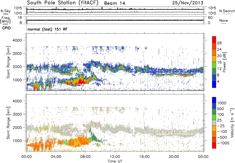Click the '16:00' time axis label
The image size is (235, 163).
pos(144,157)
